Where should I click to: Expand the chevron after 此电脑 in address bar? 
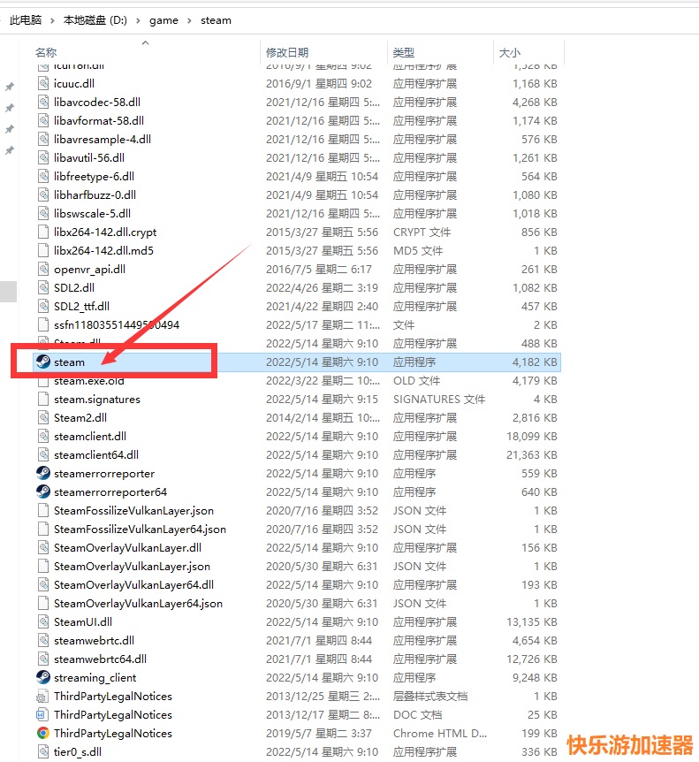click(x=52, y=20)
